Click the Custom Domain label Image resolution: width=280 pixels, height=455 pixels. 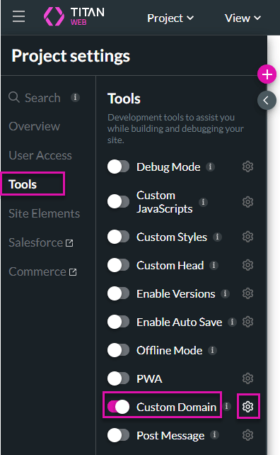coord(176,407)
